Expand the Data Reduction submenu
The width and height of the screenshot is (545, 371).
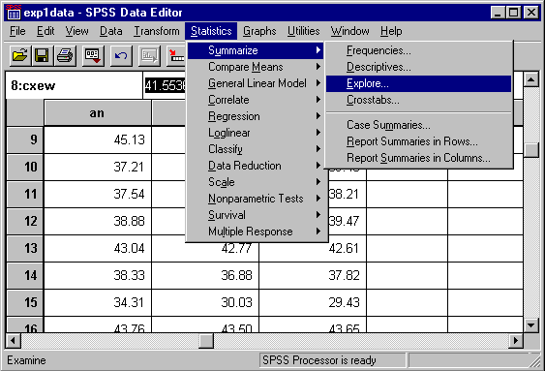coord(256,166)
